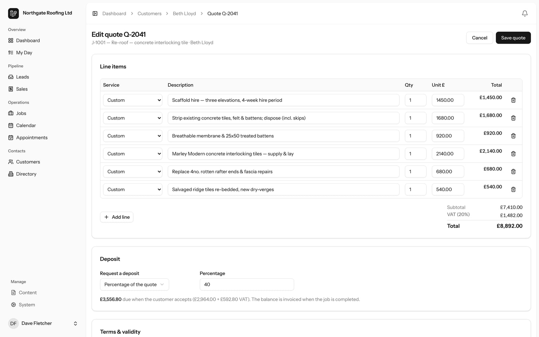Viewport: 539px width, 337px height.
Task: Edit the Strip existing concrete tiles description
Action: (x=284, y=118)
